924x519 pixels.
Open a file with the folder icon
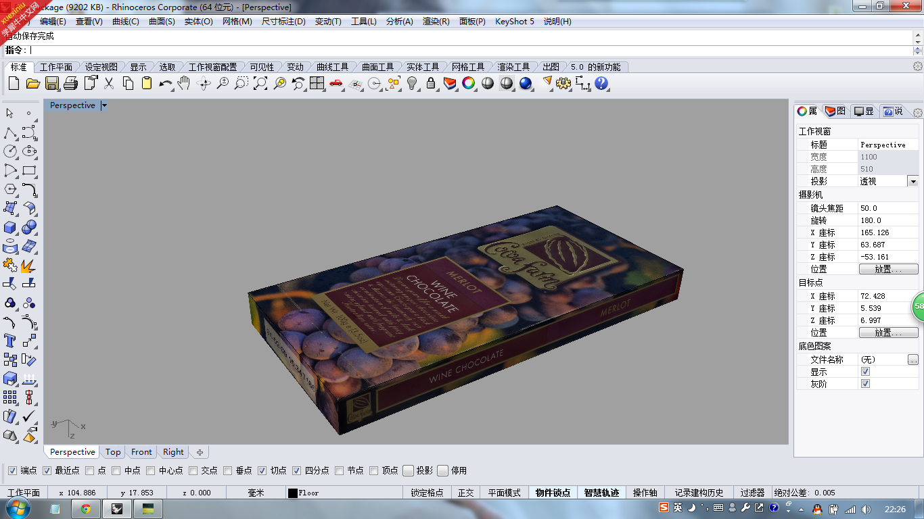[32, 83]
